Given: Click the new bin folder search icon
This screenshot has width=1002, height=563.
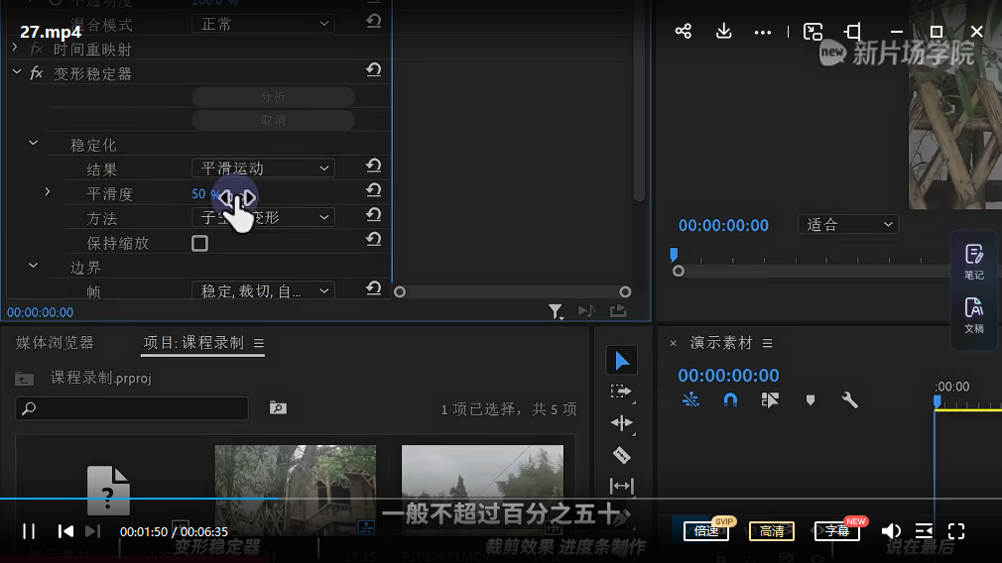Looking at the screenshot, I should point(278,408).
